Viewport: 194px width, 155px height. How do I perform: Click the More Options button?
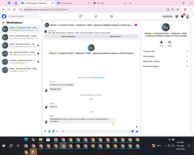point(115,36)
